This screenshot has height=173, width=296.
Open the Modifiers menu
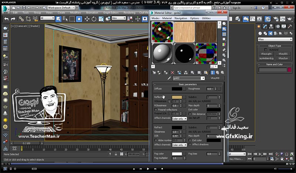[x=75, y=13]
